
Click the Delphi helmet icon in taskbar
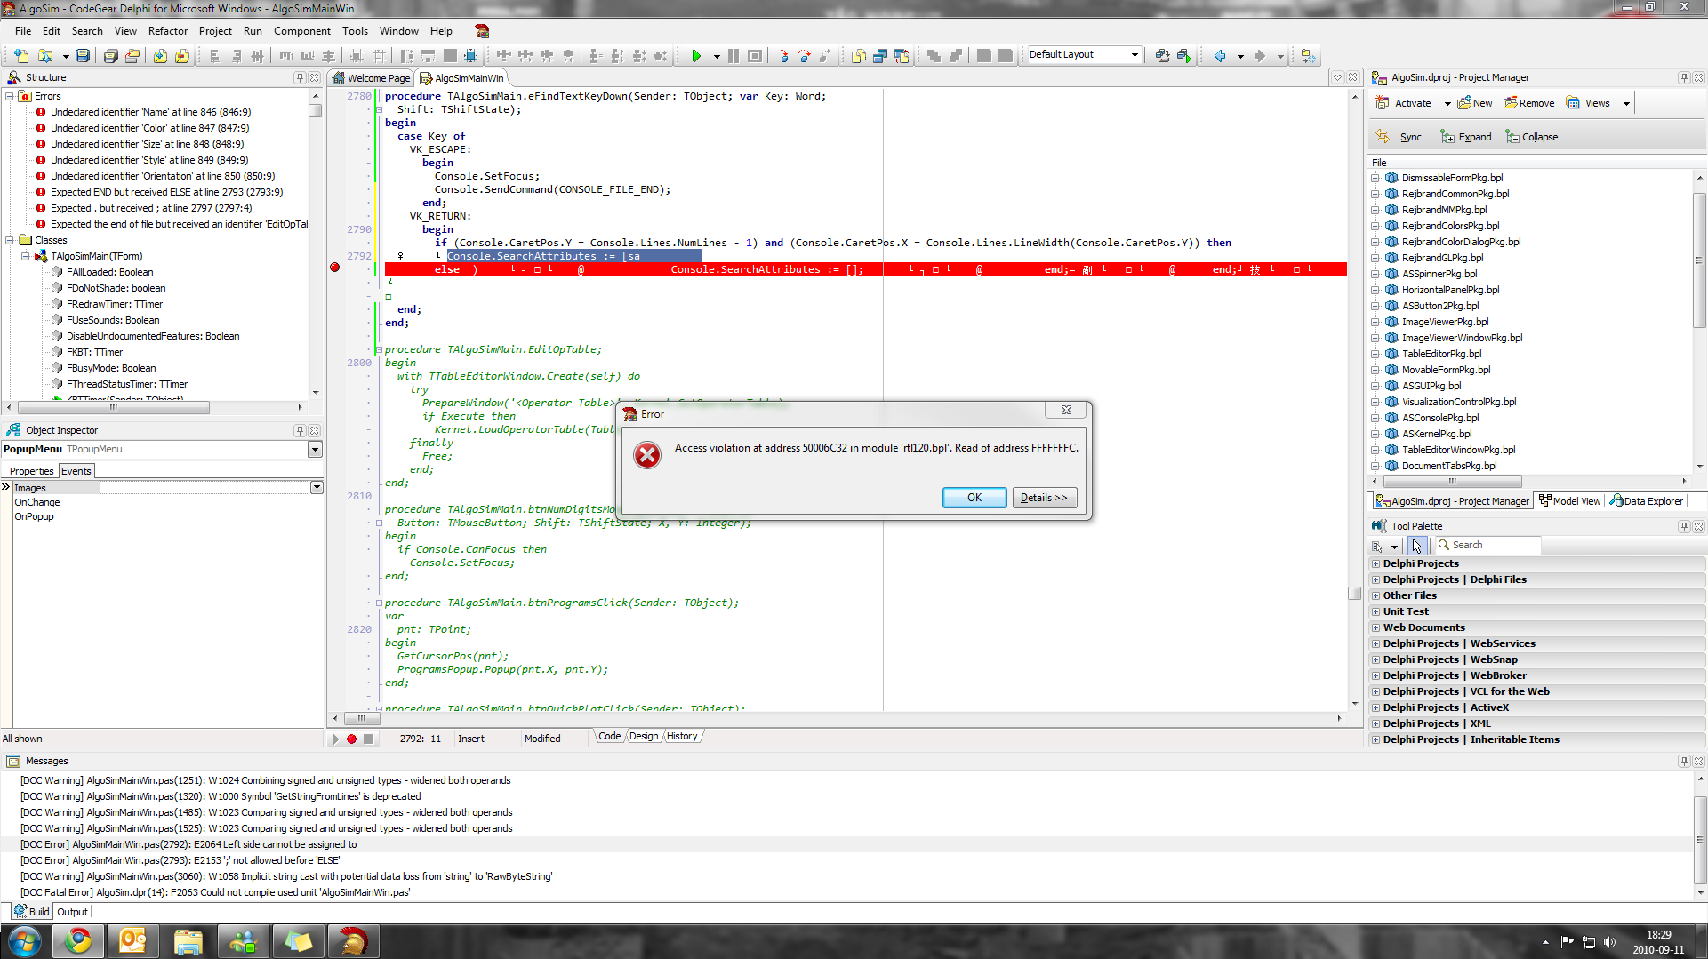tap(353, 941)
